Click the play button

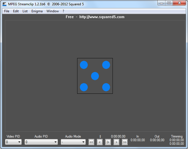108,142
